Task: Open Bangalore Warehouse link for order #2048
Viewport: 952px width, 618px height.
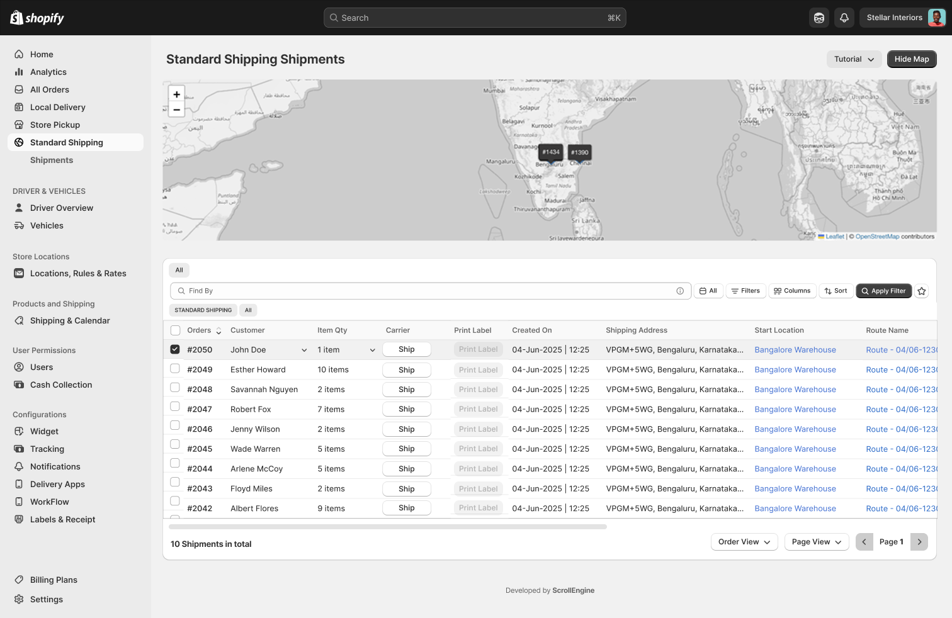Action: pos(795,390)
